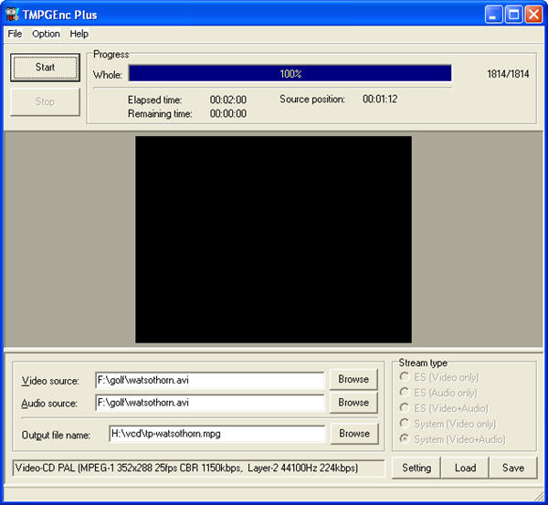This screenshot has width=548, height=505.
Task: Click the Video-CD PAL format description text
Action: 186,468
